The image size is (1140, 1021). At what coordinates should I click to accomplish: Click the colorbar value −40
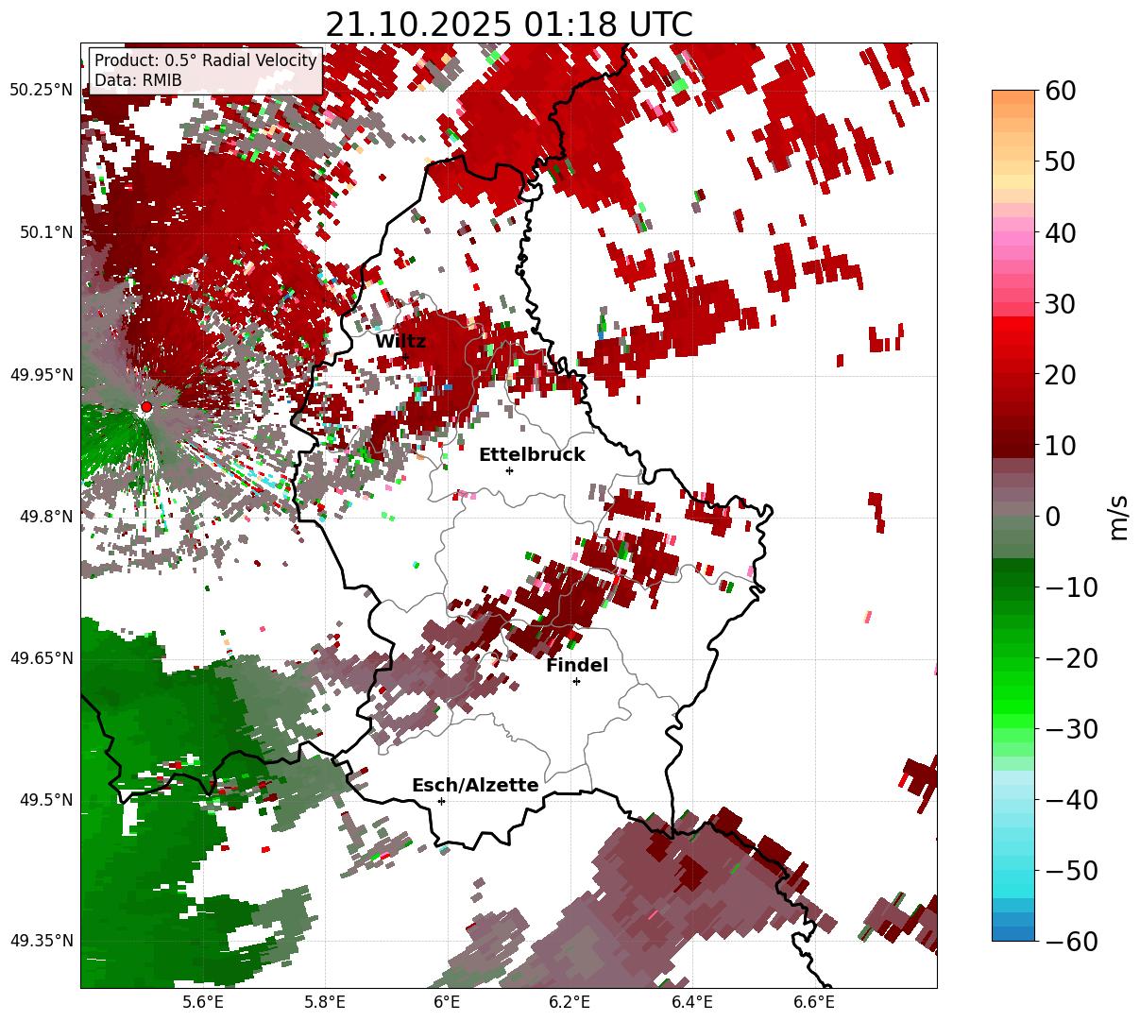pyautogui.click(x=1071, y=800)
